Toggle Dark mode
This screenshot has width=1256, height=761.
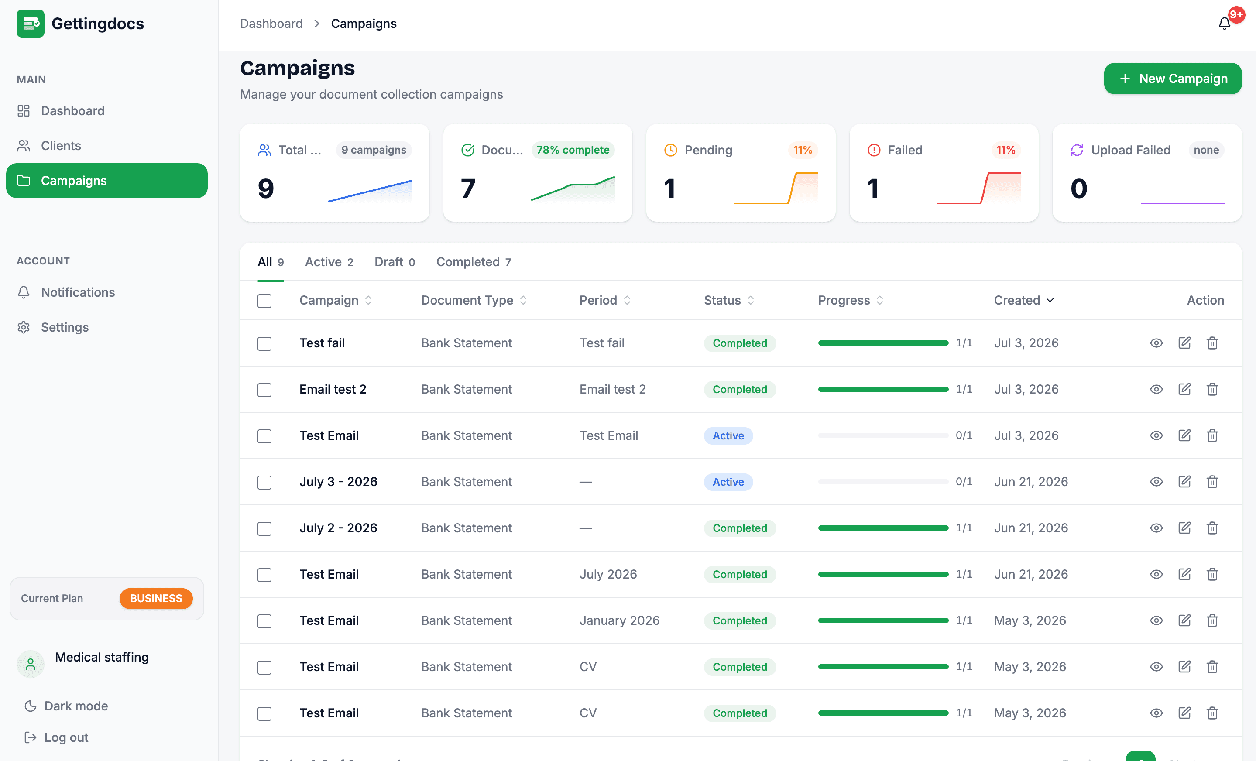pyautogui.click(x=66, y=706)
